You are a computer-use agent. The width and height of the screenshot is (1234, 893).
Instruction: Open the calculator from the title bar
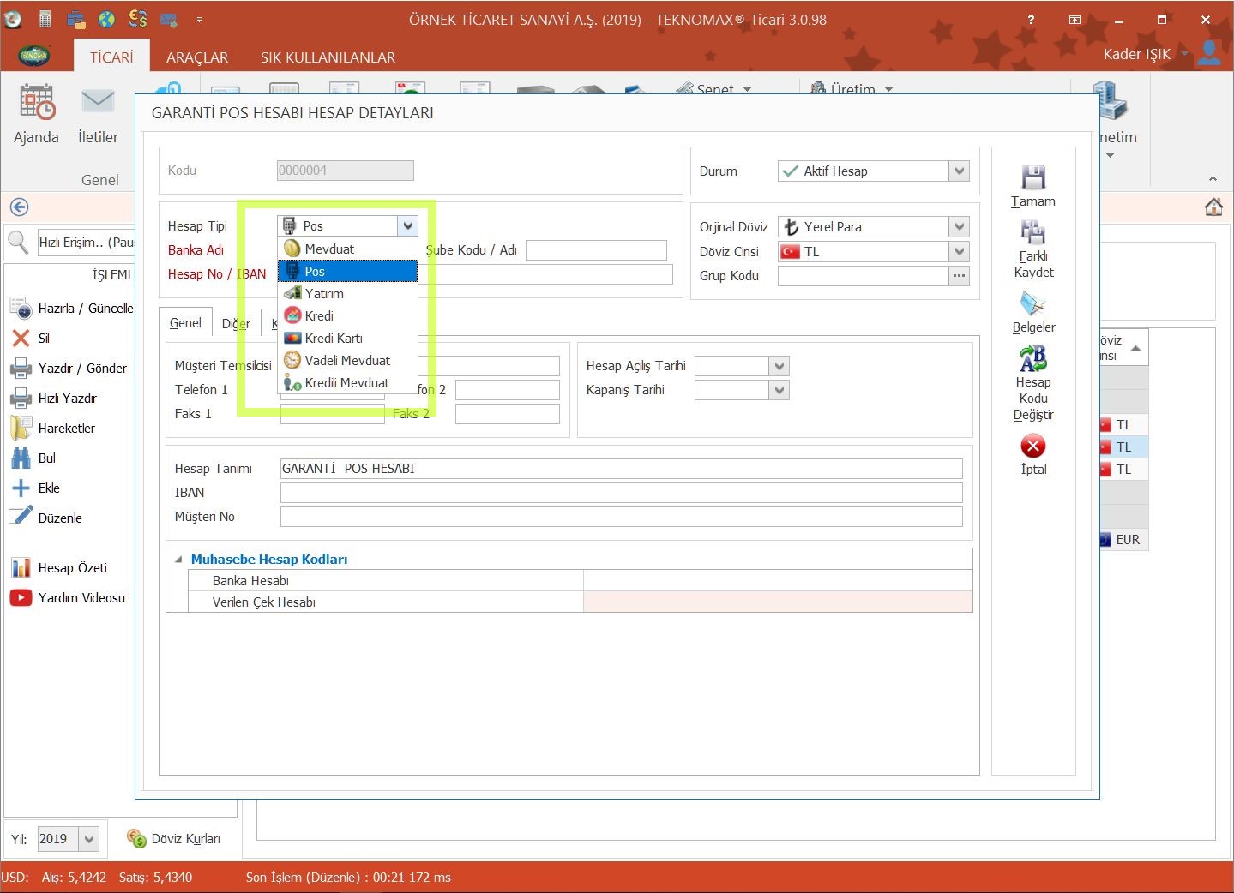coord(45,19)
